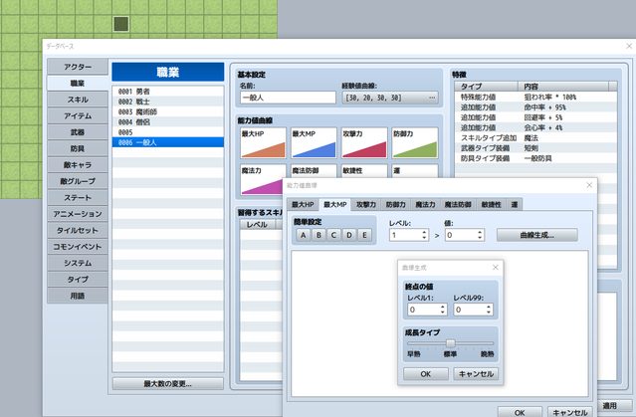636x417 pixels.
Task: Select the 狙われ率 * 100% trait row
Action: tap(535, 97)
